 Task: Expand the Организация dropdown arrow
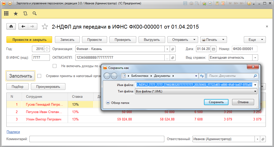(x=167, y=49)
